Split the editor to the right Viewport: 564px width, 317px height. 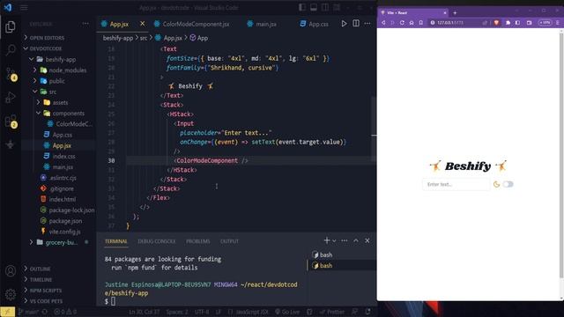(x=356, y=24)
